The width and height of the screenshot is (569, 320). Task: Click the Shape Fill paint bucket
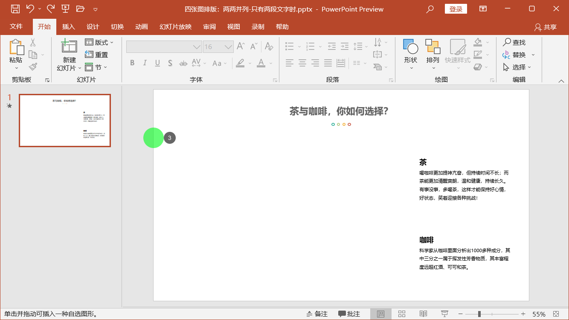tap(478, 42)
